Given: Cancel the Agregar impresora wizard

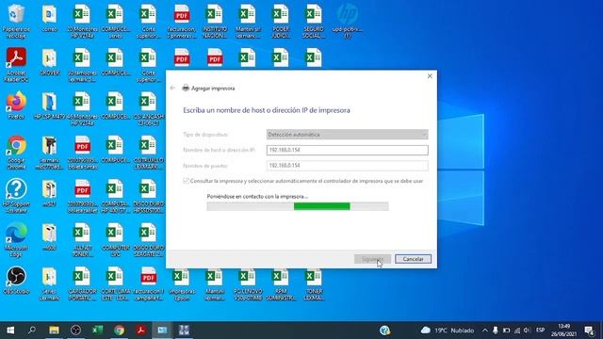Looking at the screenshot, I should (x=413, y=259).
